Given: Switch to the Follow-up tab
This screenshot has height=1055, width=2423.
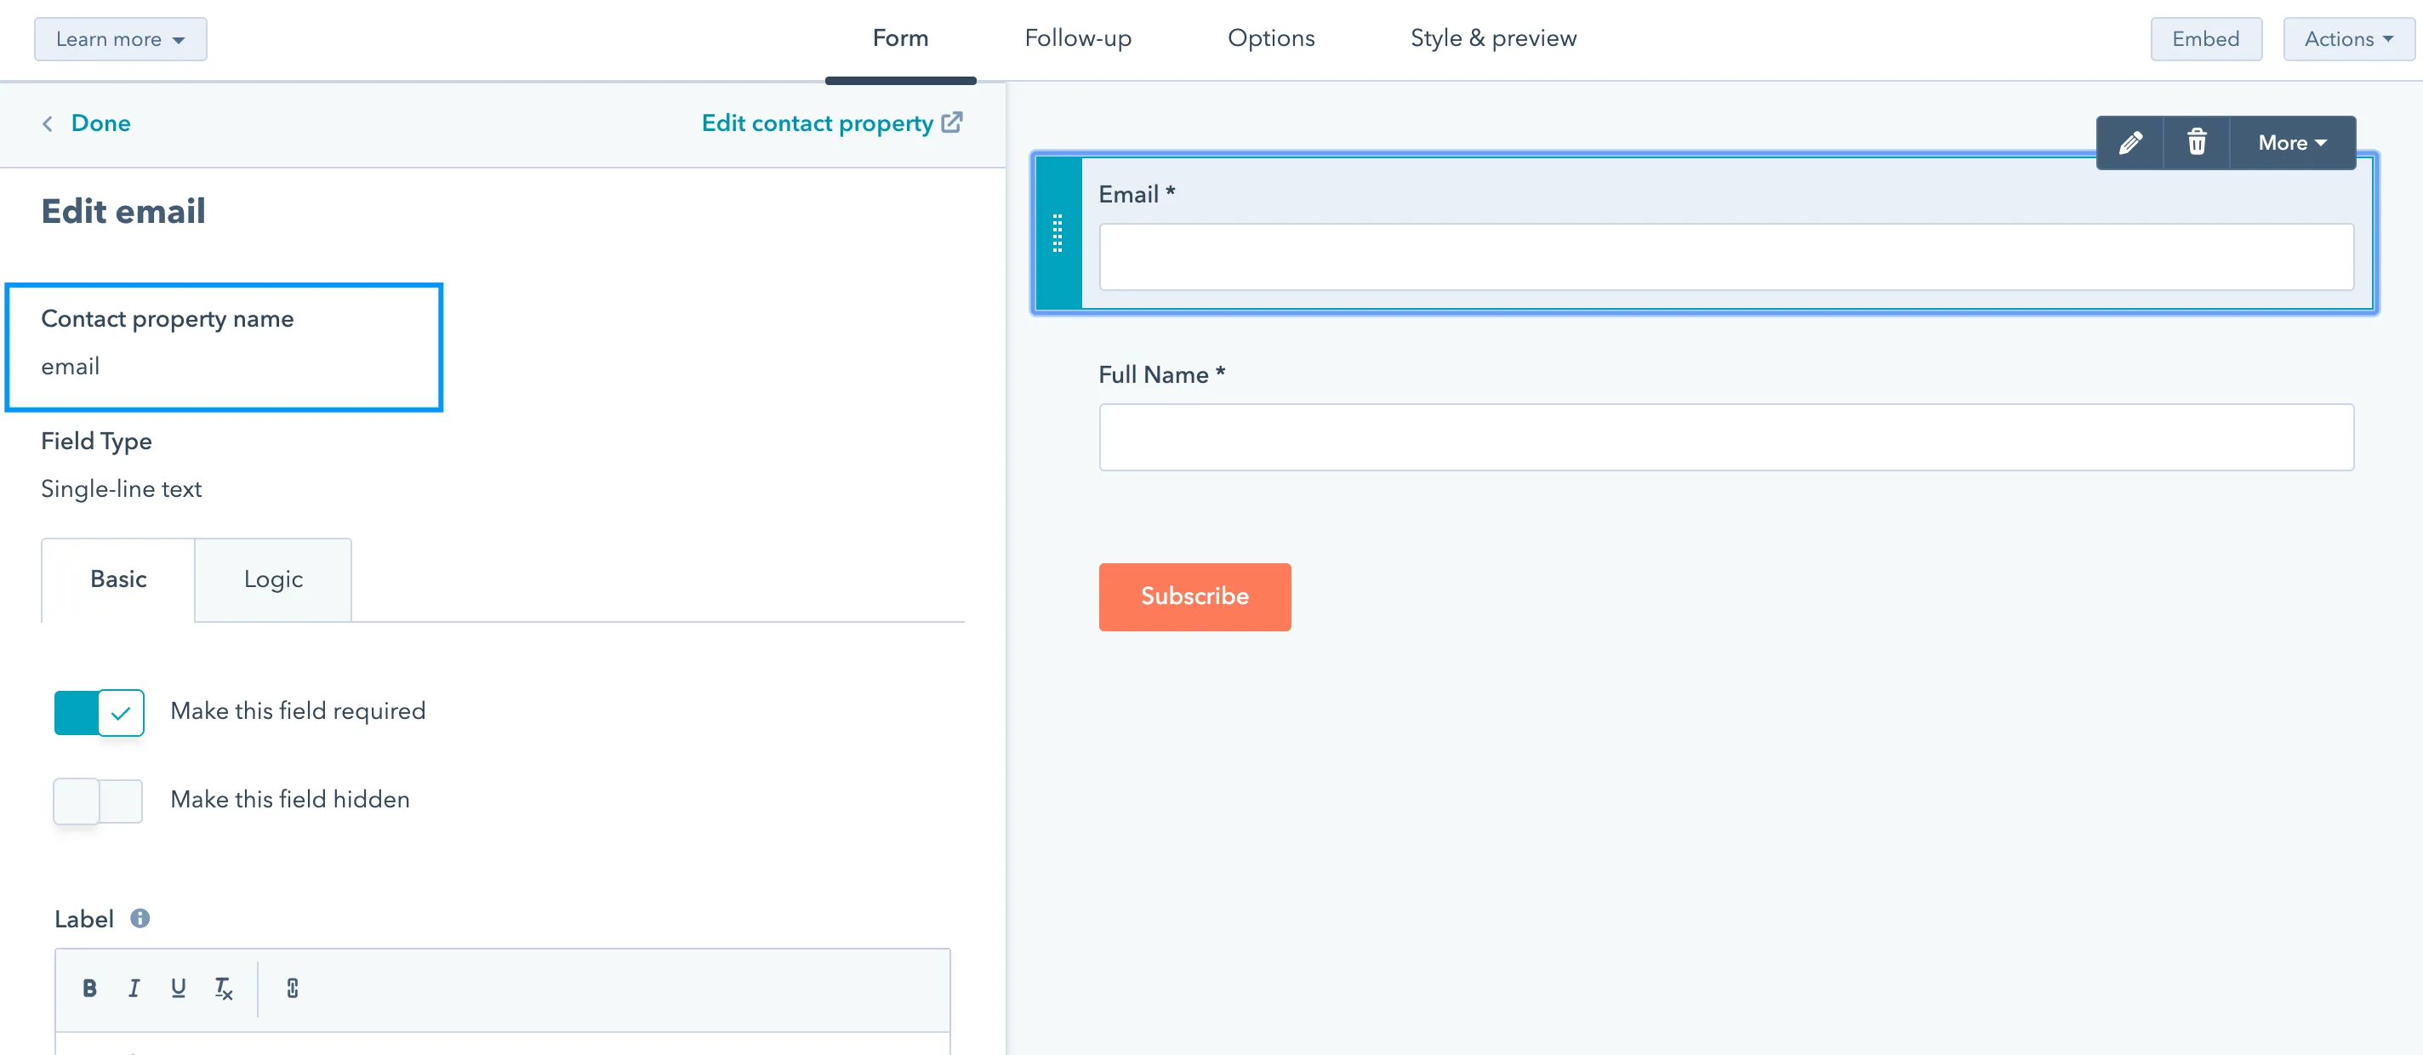Looking at the screenshot, I should [1078, 38].
